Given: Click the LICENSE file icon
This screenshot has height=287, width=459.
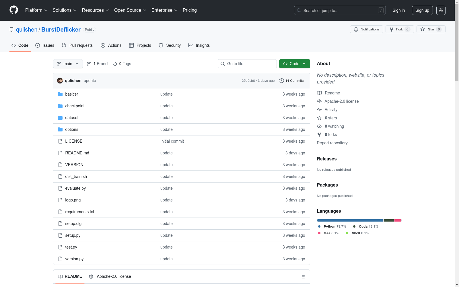Looking at the screenshot, I should coord(60,141).
